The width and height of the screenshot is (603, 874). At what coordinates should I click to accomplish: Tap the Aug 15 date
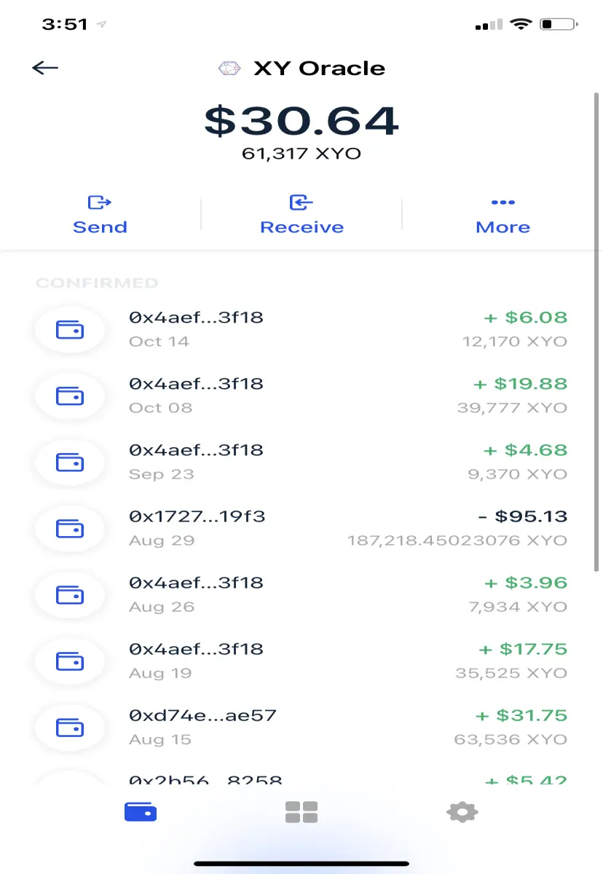pos(160,739)
